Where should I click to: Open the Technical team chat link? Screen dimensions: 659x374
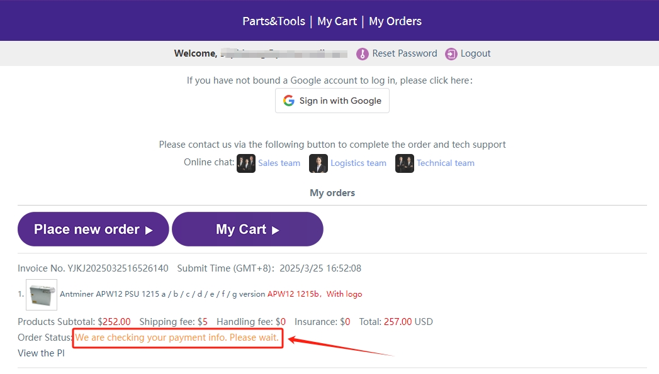click(x=445, y=163)
